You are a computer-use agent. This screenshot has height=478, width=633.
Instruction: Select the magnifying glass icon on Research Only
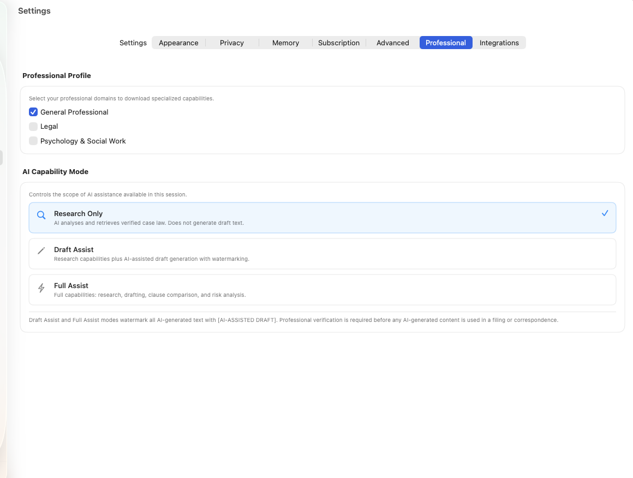(x=41, y=215)
